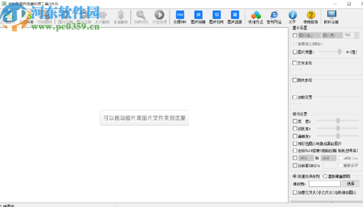Click the width value stepper arrows
This screenshot has height=207, width=363.
(x=356, y=36)
